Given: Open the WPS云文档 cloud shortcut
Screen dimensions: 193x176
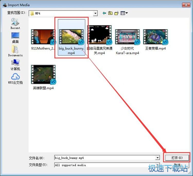Looking at the screenshot, I should pos(15,79).
